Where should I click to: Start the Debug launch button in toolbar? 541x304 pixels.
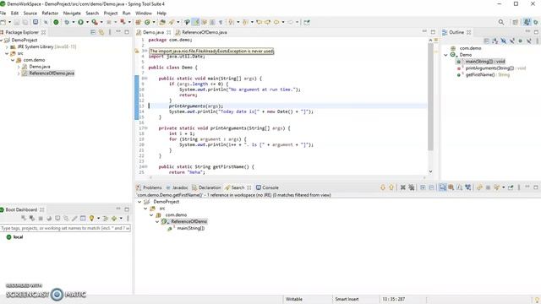67,23
